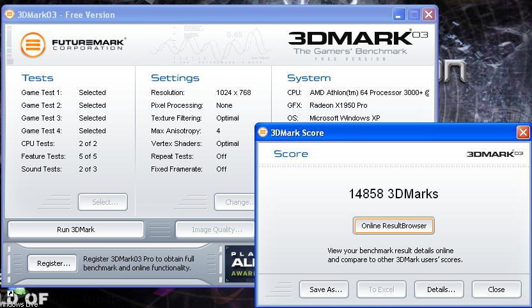Image resolution: width=532 pixels, height=308 pixels.
Task: Click Game Test 3 label
Action: point(42,118)
